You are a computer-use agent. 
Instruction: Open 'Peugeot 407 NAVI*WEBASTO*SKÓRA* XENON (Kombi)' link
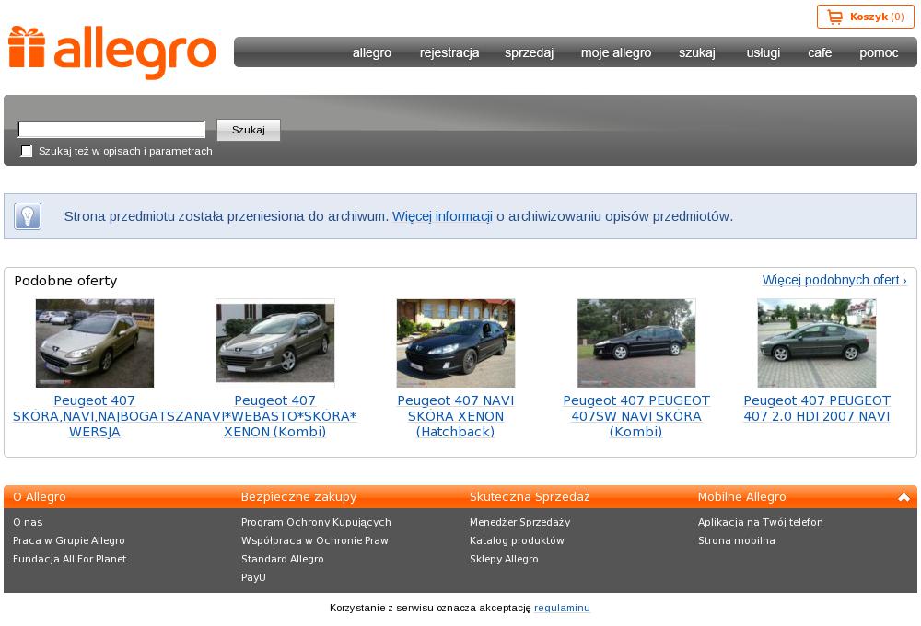coord(274,416)
